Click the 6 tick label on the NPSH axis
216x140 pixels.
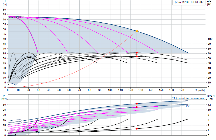[208, 120]
